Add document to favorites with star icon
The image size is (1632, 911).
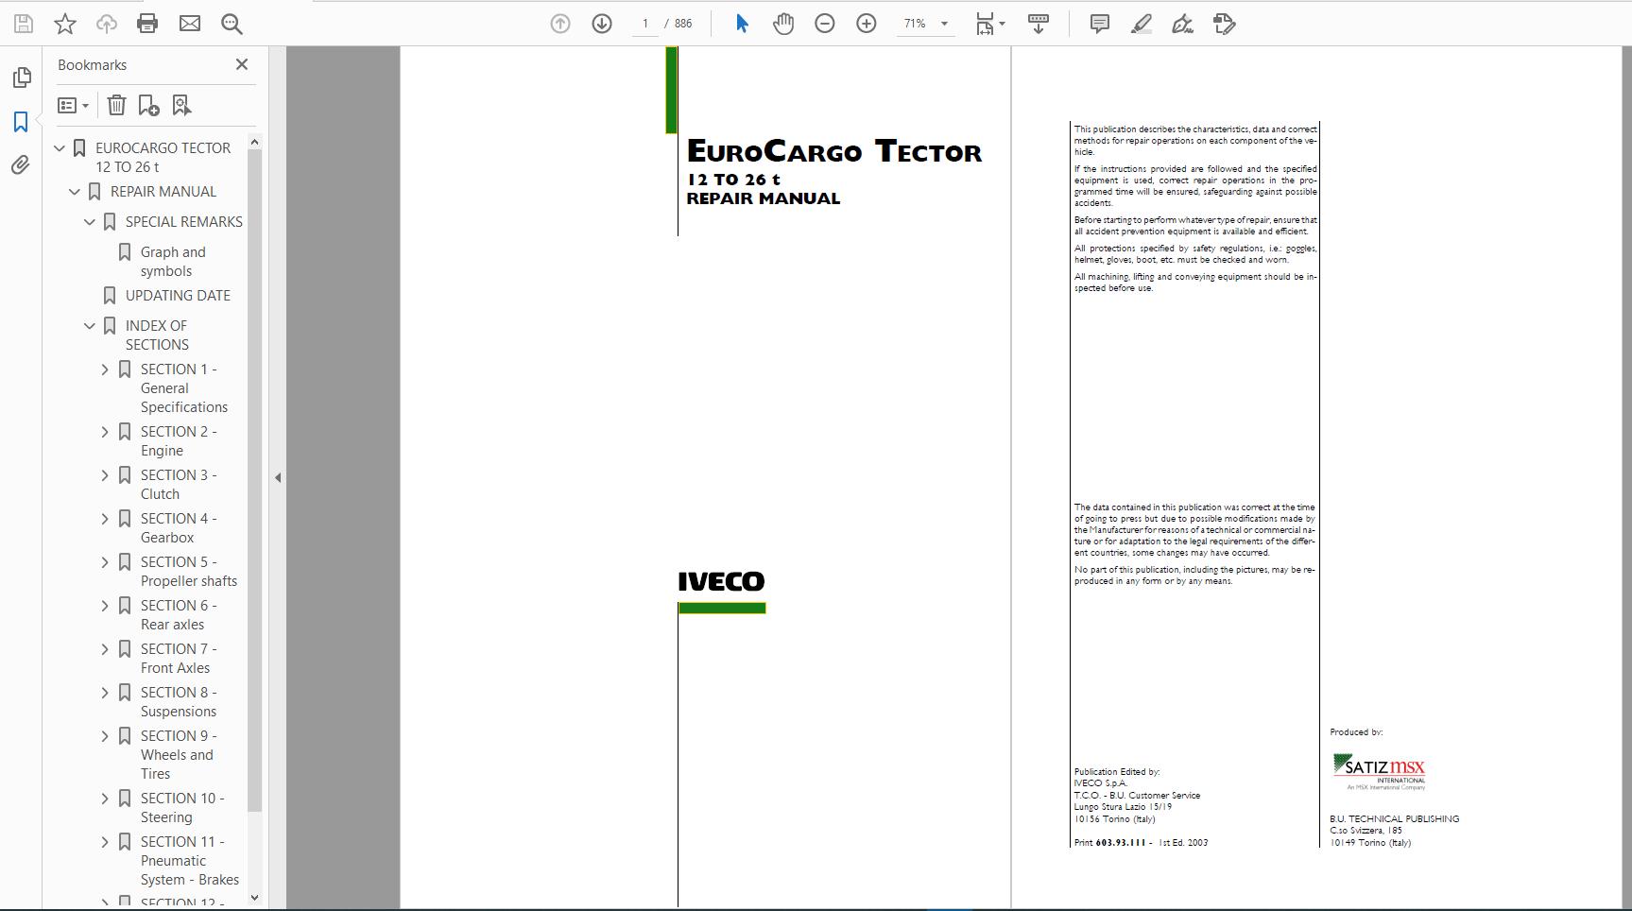[65, 24]
